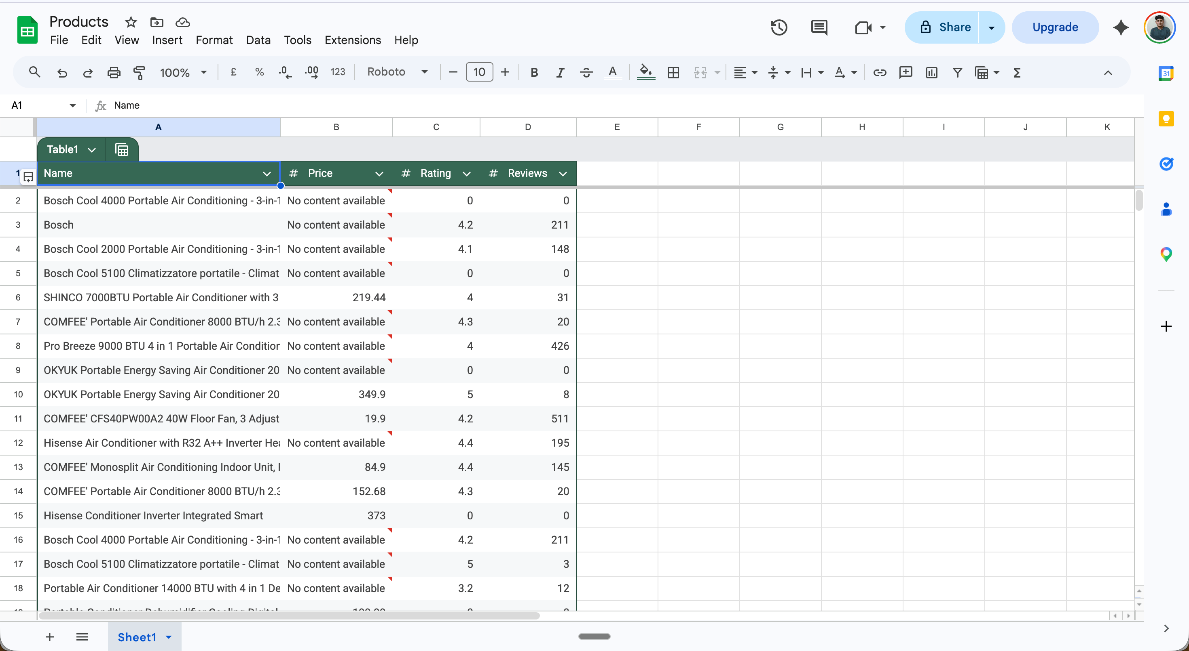This screenshot has height=651, width=1189.
Task: Open the Share options dropdown arrow
Action: point(992,27)
